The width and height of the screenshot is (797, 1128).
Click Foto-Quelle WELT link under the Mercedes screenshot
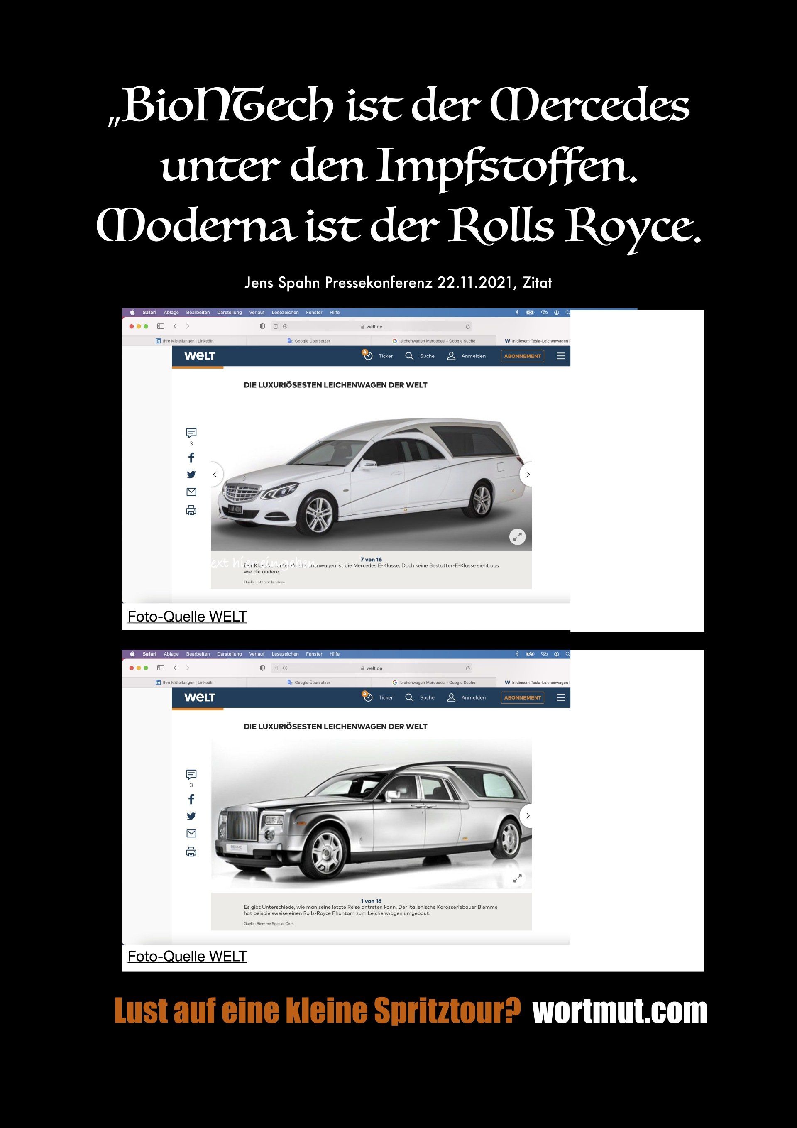coord(187,616)
